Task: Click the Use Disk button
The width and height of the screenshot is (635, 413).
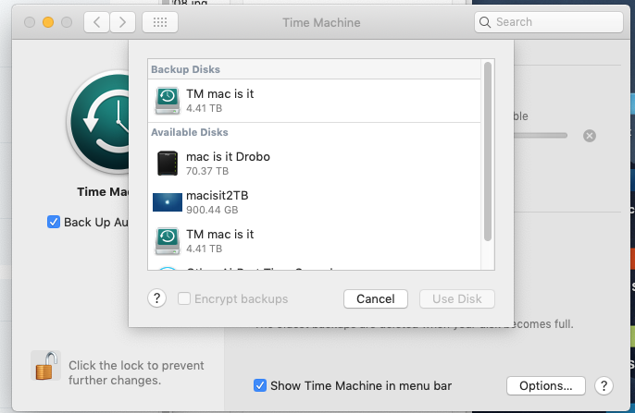Action: pos(457,299)
